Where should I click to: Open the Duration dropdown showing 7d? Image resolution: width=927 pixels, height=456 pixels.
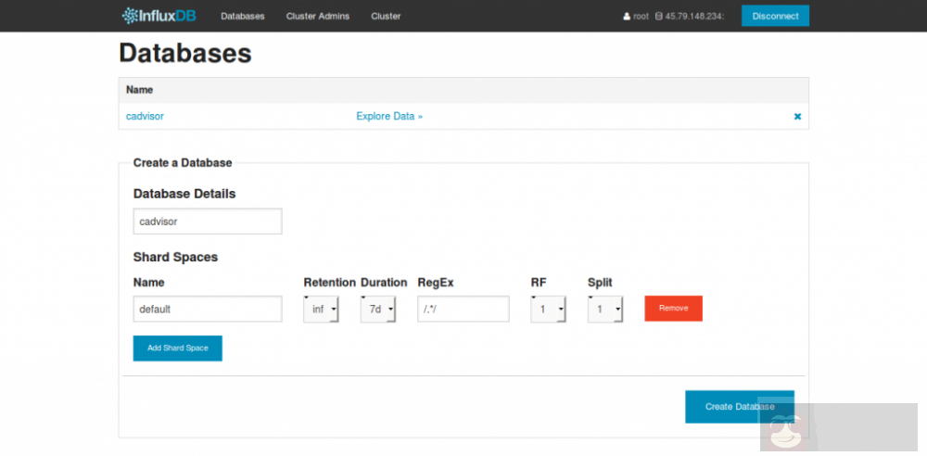click(x=378, y=309)
